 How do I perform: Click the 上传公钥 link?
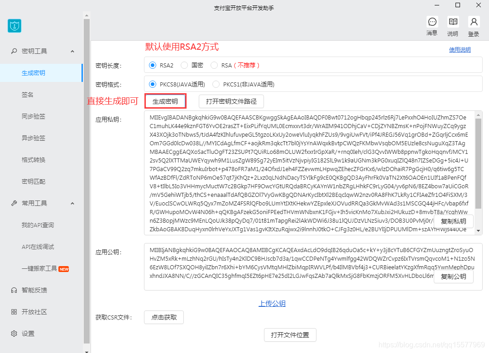(272, 303)
